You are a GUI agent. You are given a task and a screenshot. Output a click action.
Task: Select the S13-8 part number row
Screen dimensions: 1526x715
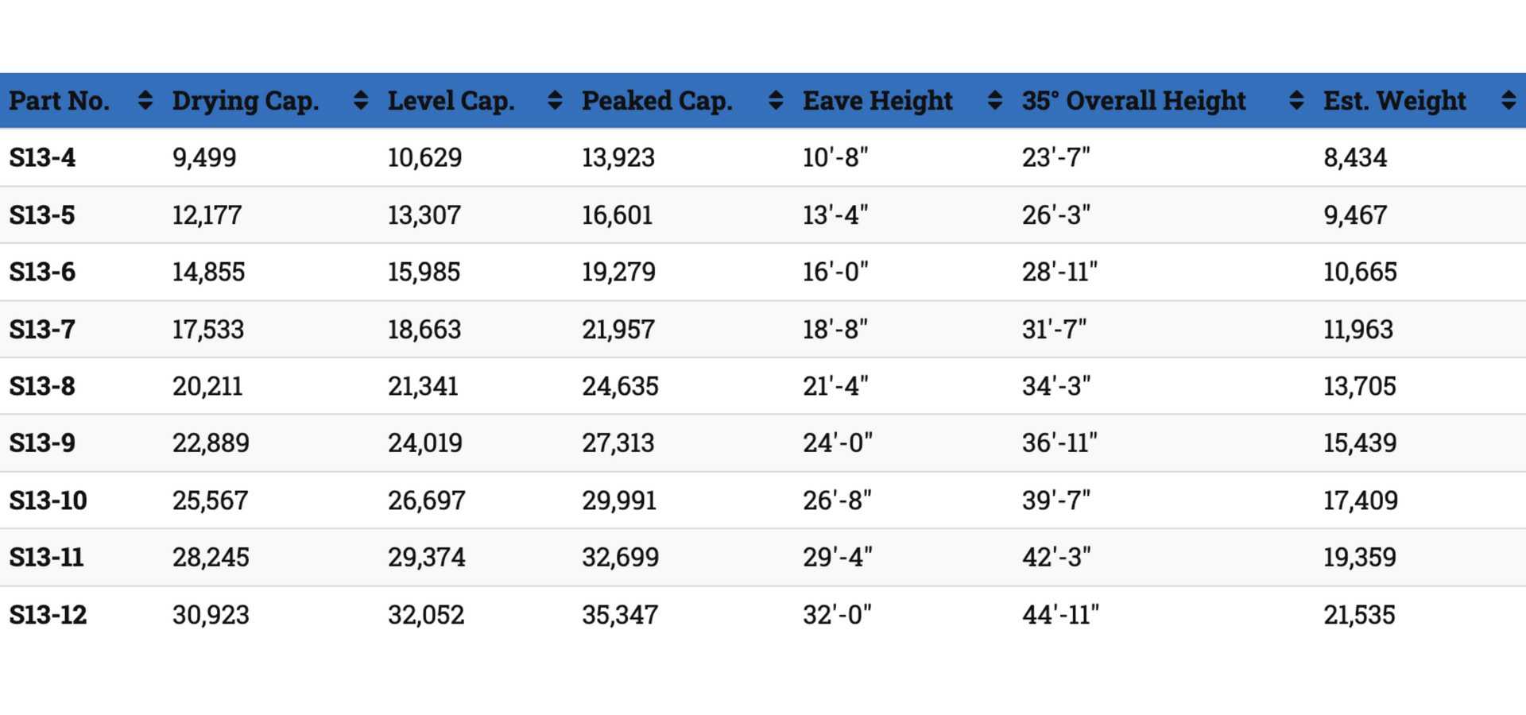point(763,386)
